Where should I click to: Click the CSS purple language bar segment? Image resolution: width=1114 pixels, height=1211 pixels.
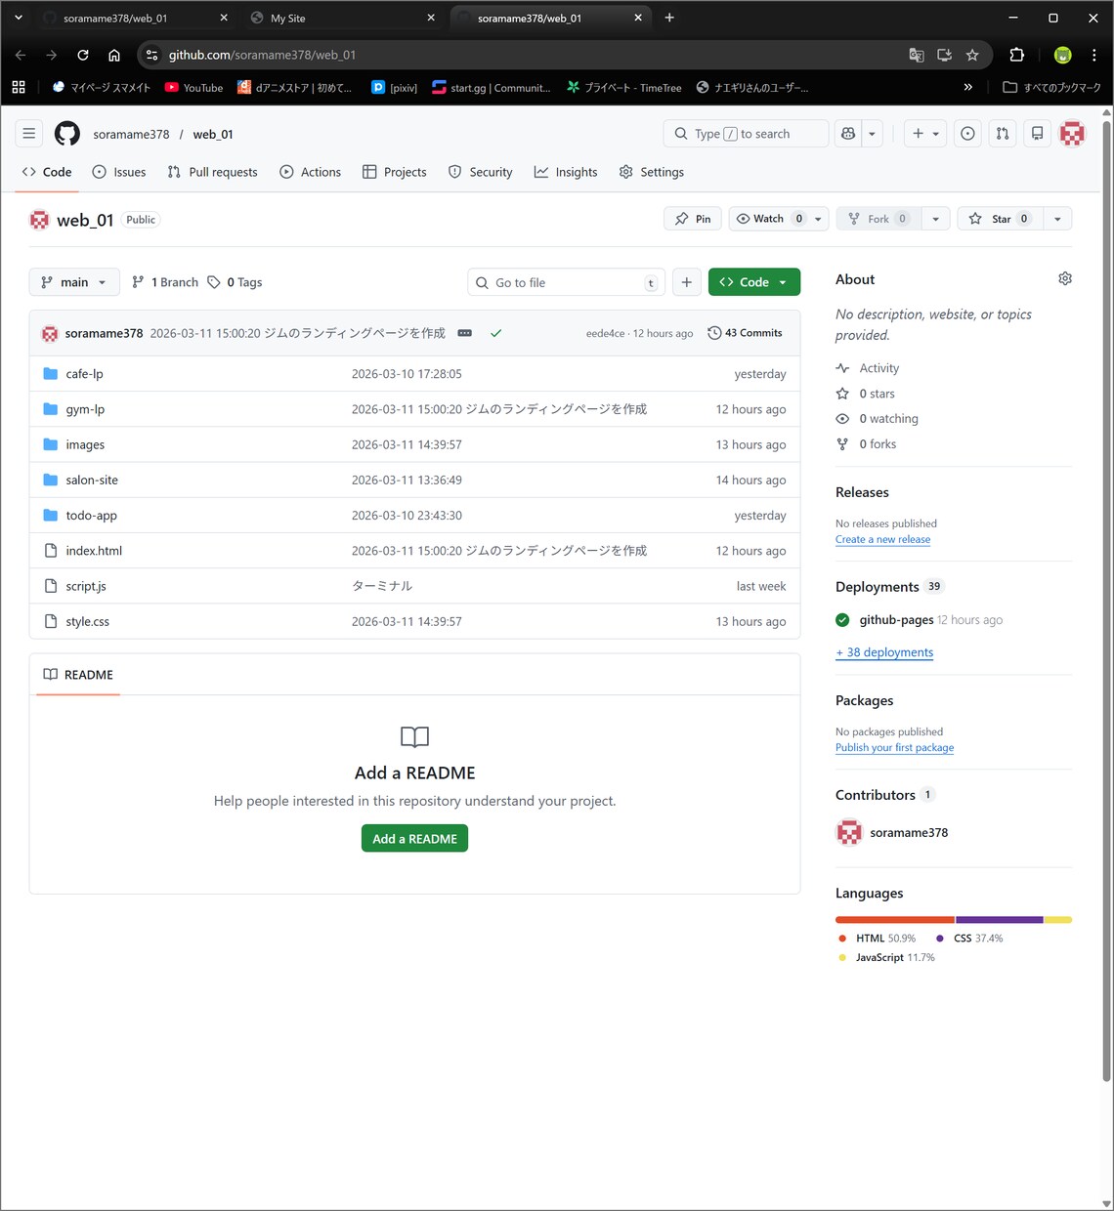pos(1000,920)
